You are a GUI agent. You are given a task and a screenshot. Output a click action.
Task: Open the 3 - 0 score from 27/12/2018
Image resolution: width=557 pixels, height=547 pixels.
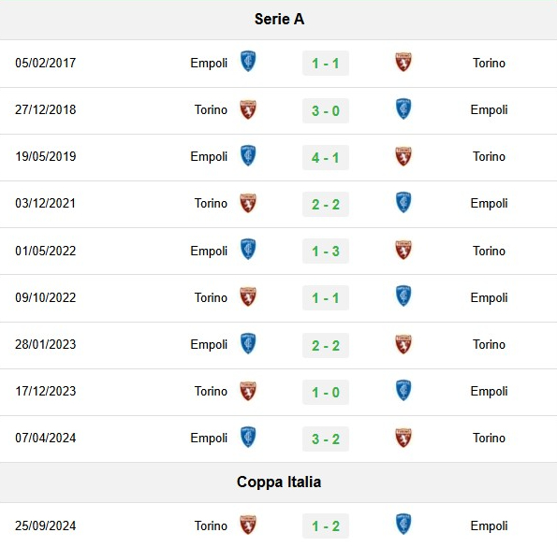click(326, 110)
